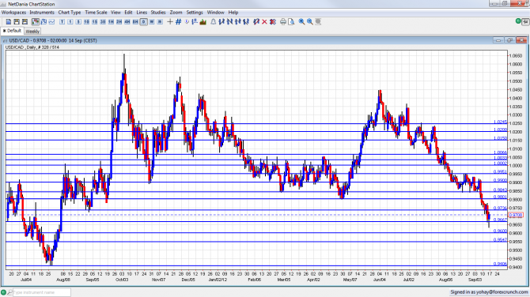Viewport: 530px width, 297px height.
Task: Open the Studies menu
Action: pos(158,13)
